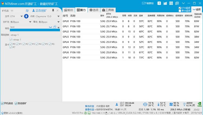Click the list document icon in the title bar
The width and height of the screenshot is (203, 115).
coord(159,3)
